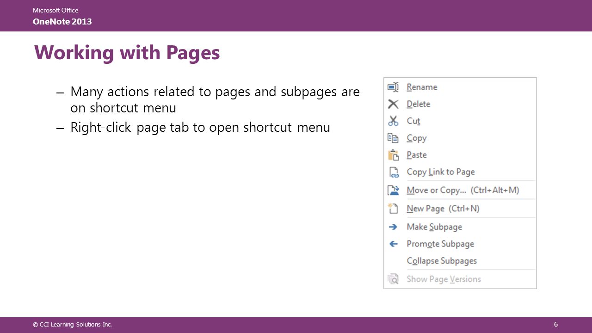Click the grayed Show Page Versions entry
The image size is (592, 333).
tap(460, 279)
